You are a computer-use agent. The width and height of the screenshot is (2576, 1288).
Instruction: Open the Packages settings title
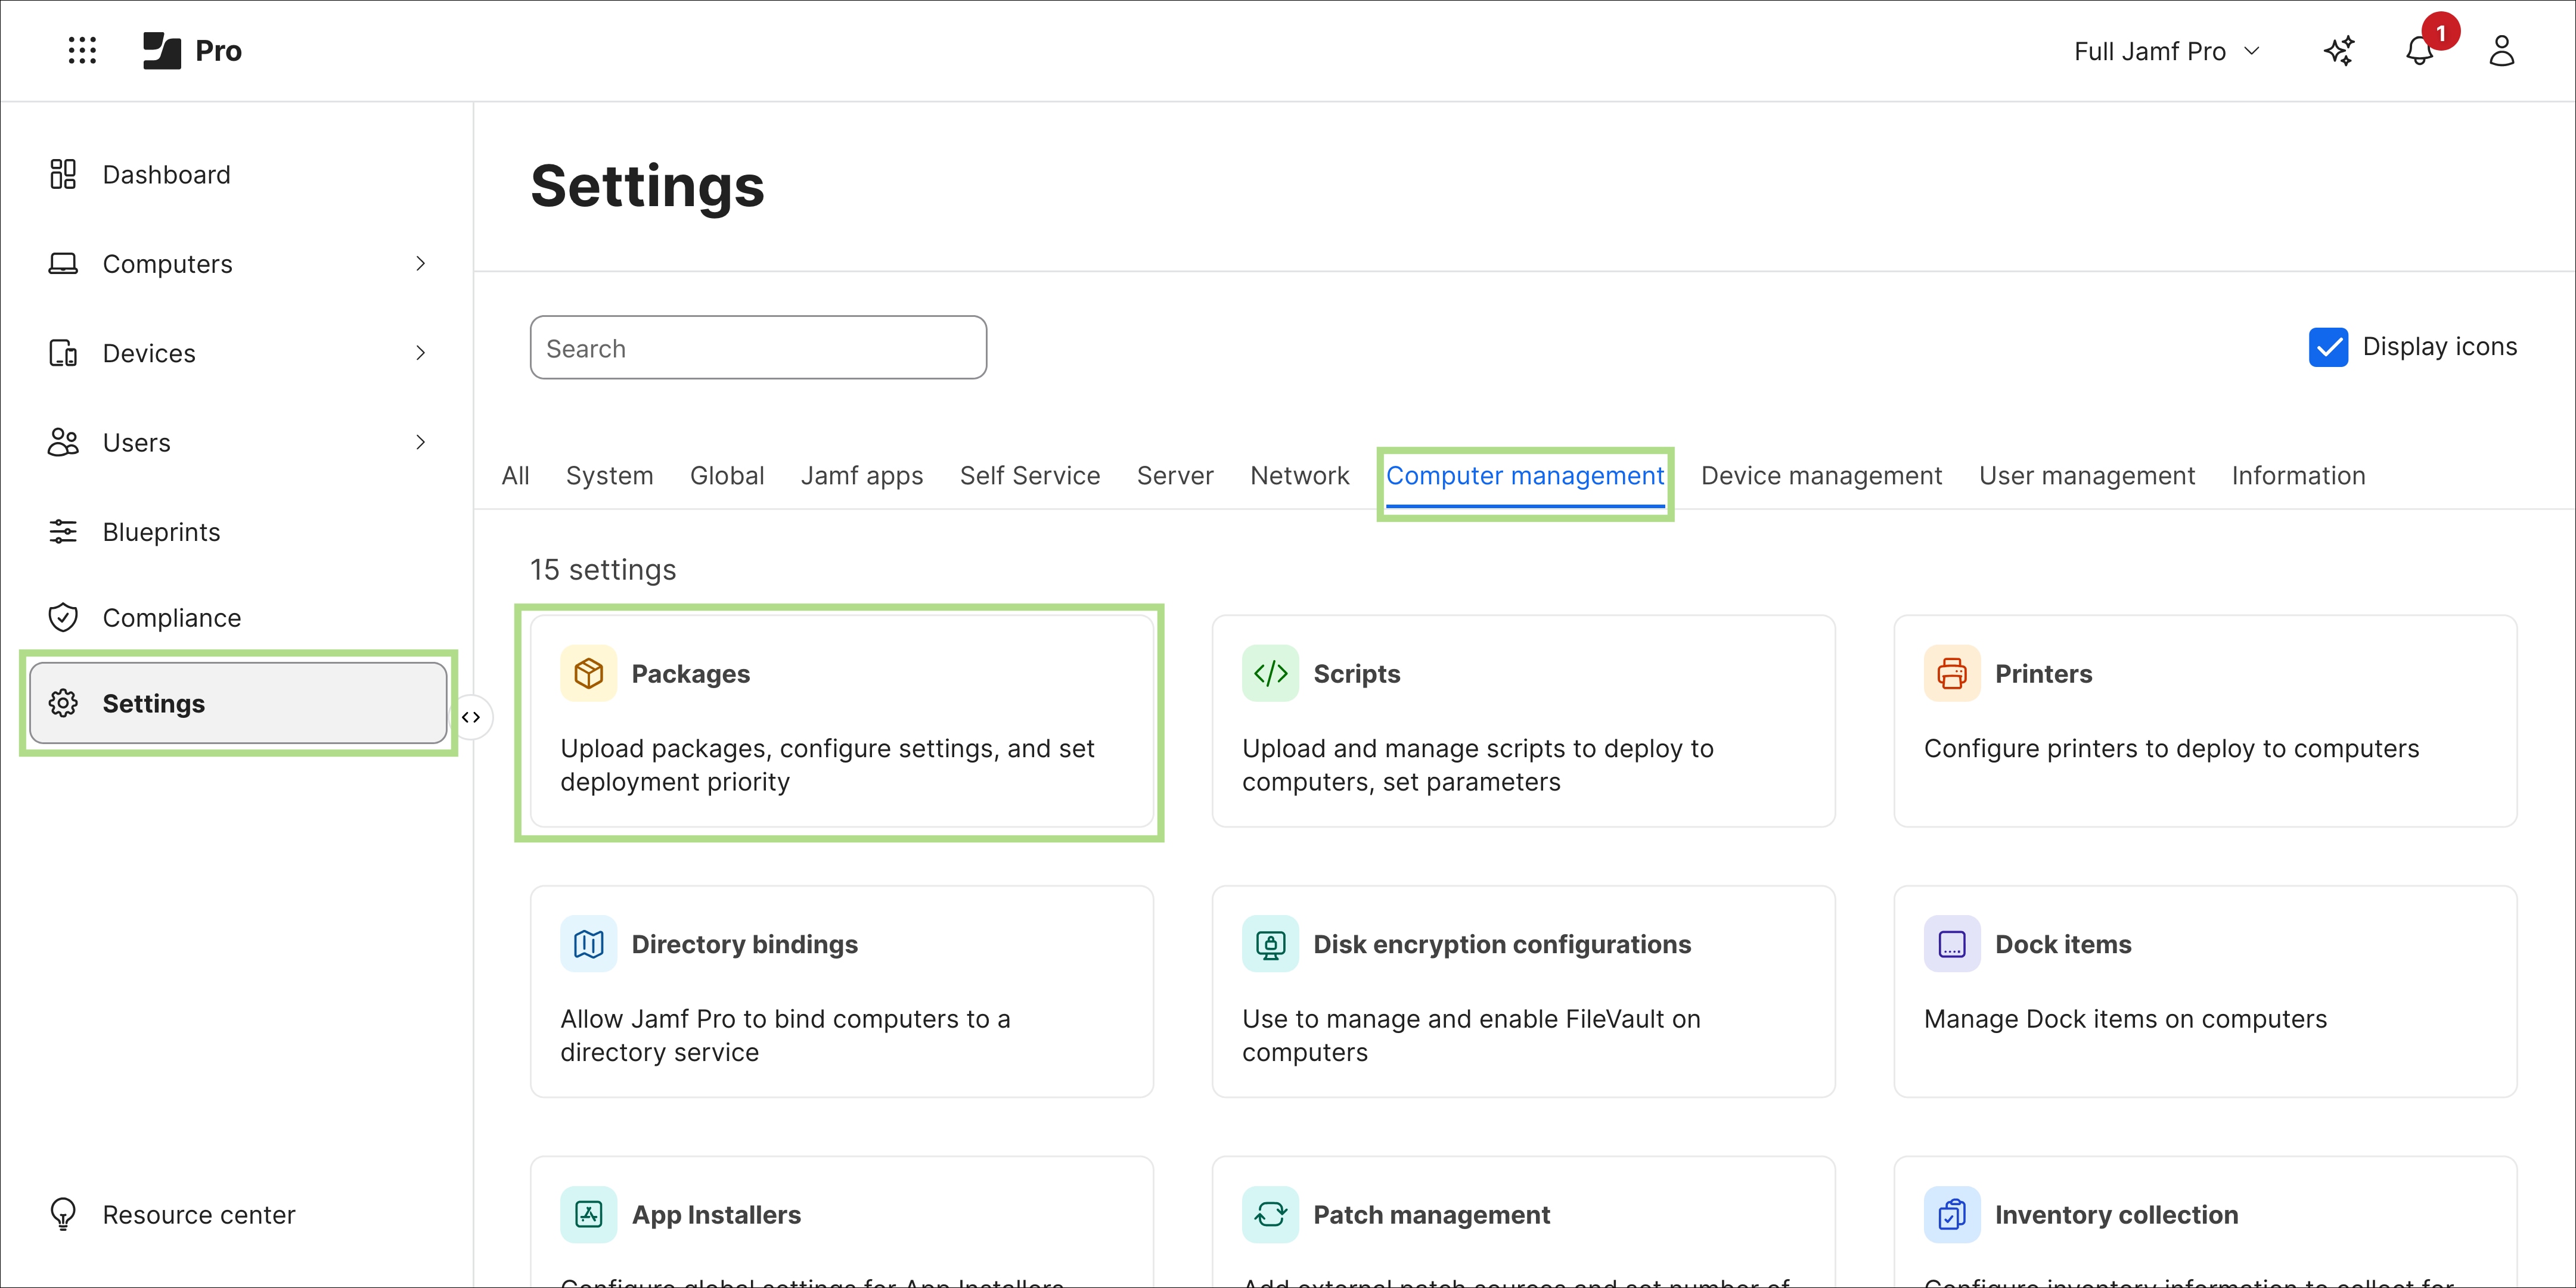coord(690,673)
